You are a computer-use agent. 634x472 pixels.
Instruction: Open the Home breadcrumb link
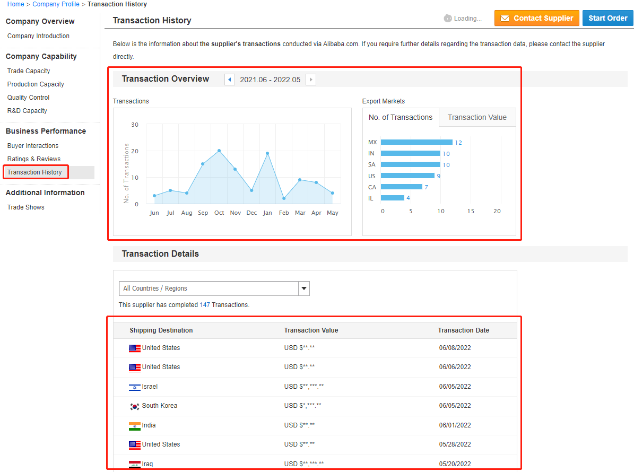(15, 4)
